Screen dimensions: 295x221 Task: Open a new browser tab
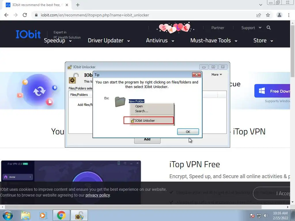tap(78, 5)
